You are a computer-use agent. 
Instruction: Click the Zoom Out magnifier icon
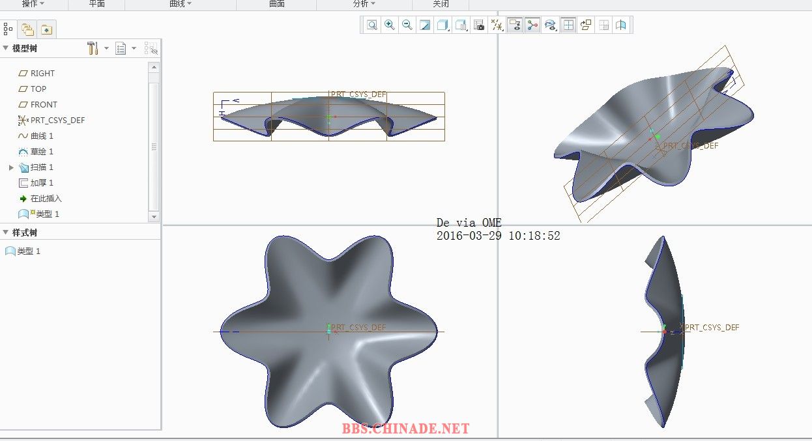click(x=407, y=25)
